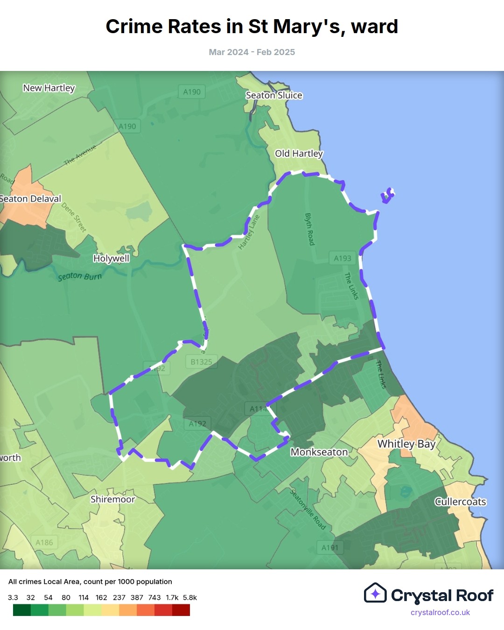Viewport: 504px width, 630px height.
Task: Click the Crystal Roof house logo icon
Action: 375,593
